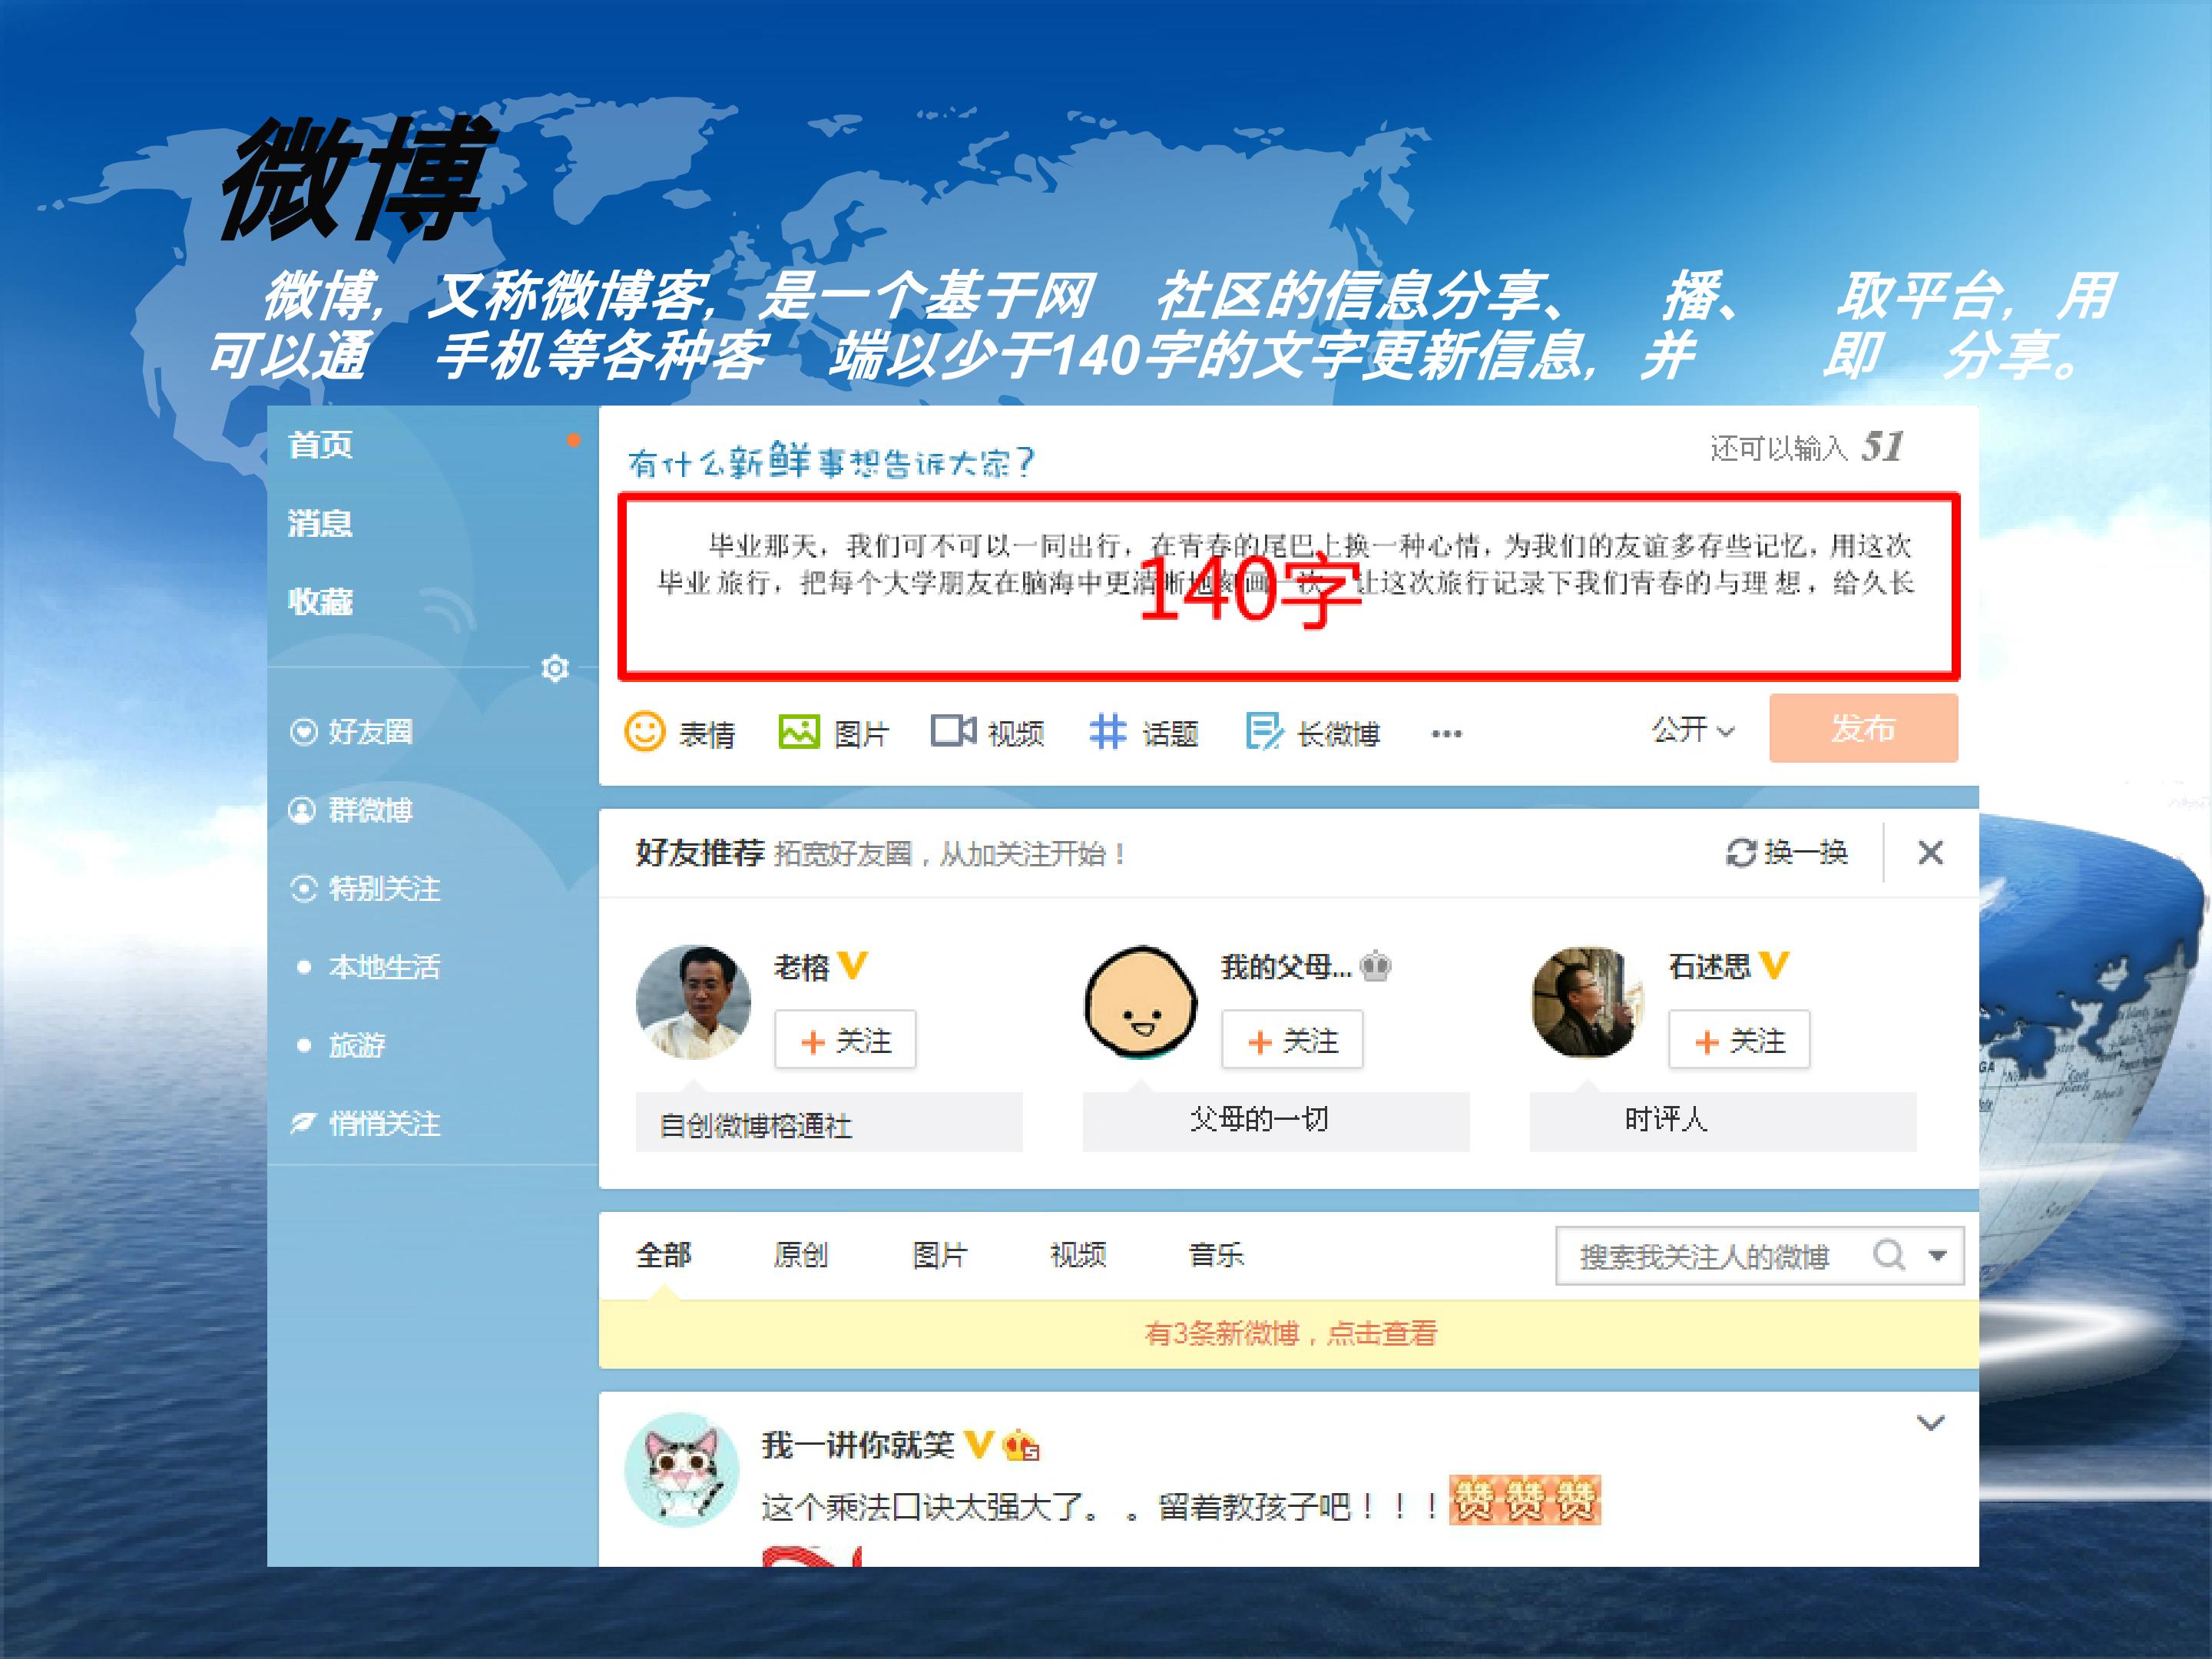
Task: Open 收藏 in the sidebar
Action: (x=320, y=601)
